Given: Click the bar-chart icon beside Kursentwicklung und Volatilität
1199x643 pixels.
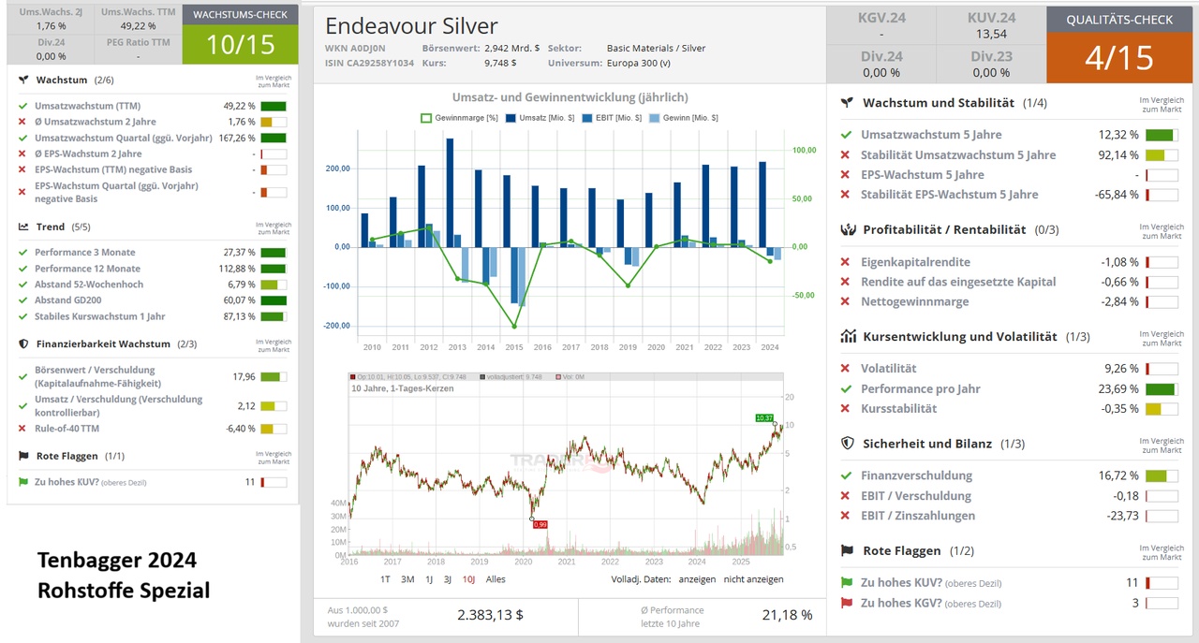Looking at the screenshot, I should pyautogui.click(x=847, y=336).
